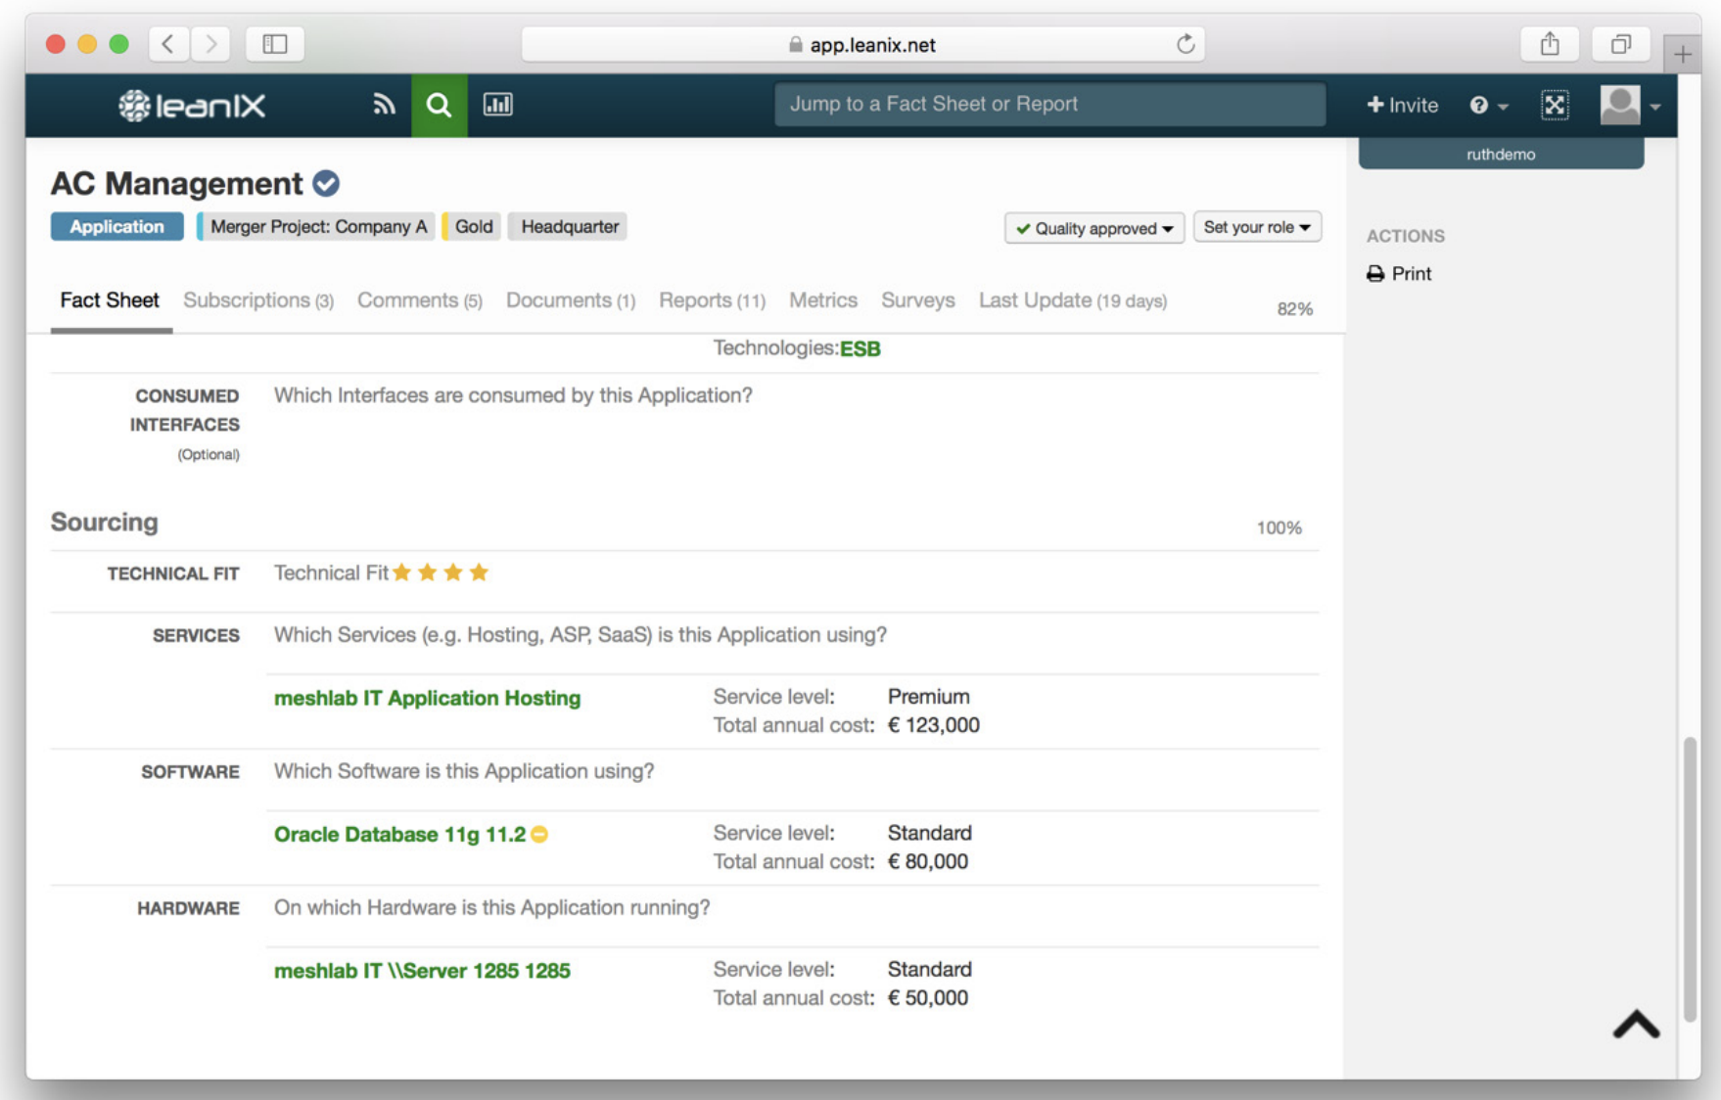This screenshot has height=1100, width=1721.
Task: Select the Fact Sheet tab
Action: coord(110,300)
